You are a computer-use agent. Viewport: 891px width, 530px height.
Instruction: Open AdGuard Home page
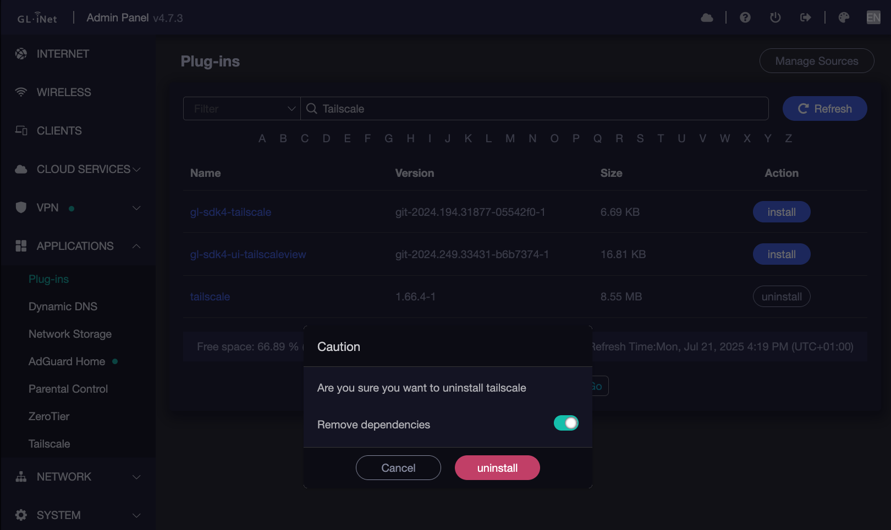(x=67, y=361)
